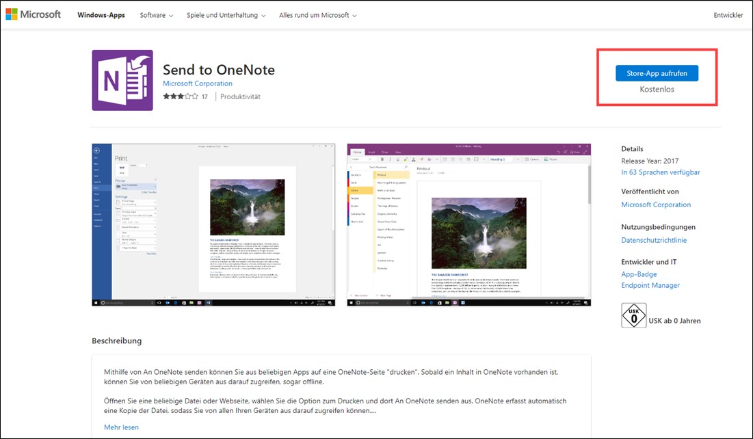Open the Datenschutzrichtlinie link
Viewport: 753px width, 439px height.
(x=654, y=240)
